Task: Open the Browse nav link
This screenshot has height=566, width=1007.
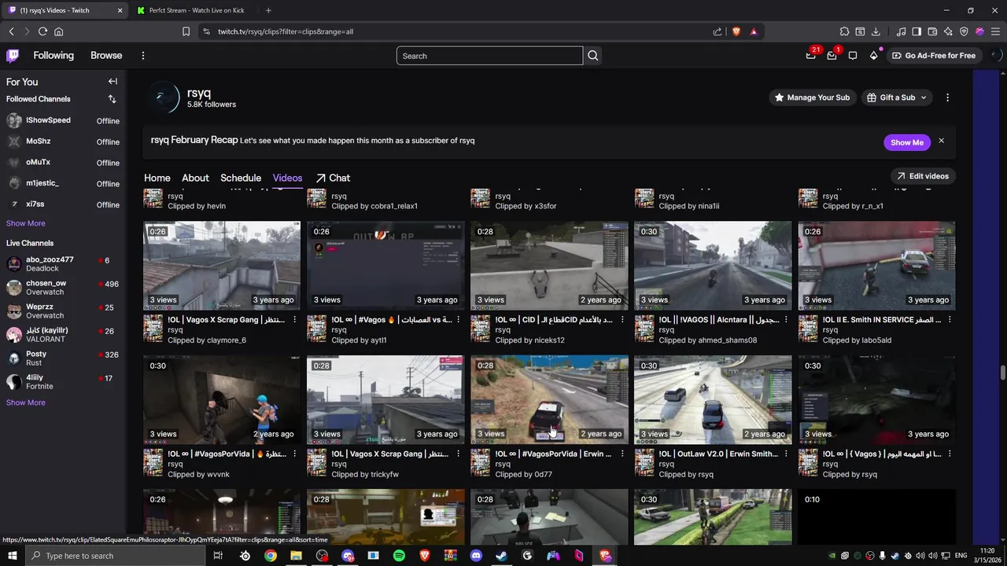Action: click(106, 55)
